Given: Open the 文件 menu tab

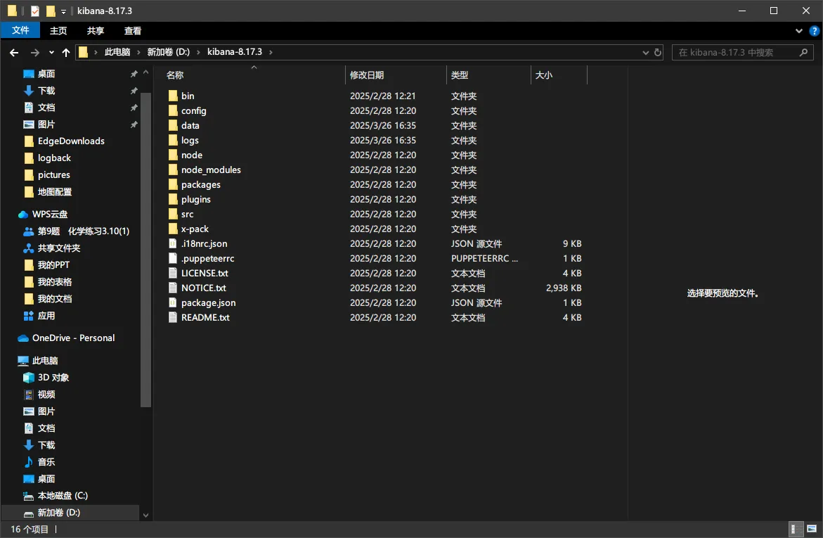Looking at the screenshot, I should tap(20, 30).
